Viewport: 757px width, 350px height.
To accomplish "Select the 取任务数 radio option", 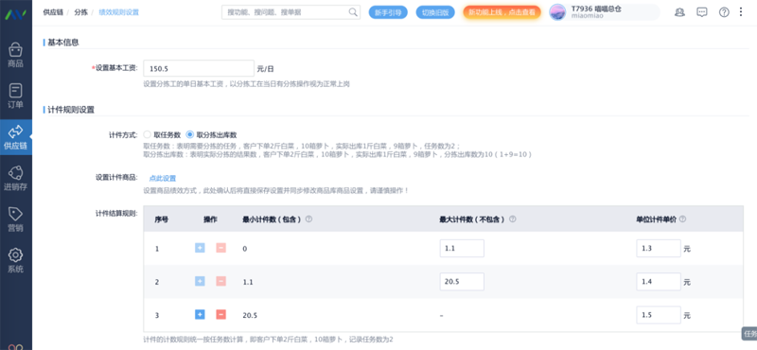I will pyautogui.click(x=148, y=134).
